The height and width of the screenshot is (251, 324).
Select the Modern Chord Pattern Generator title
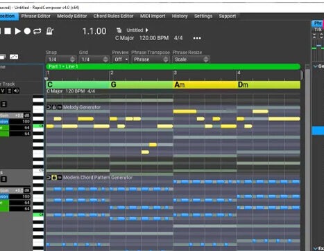point(98,178)
